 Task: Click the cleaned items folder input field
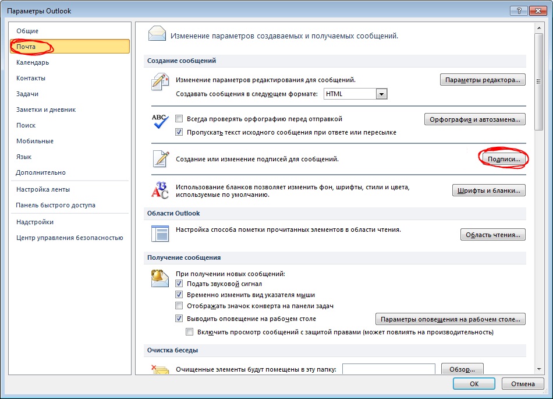click(x=389, y=369)
